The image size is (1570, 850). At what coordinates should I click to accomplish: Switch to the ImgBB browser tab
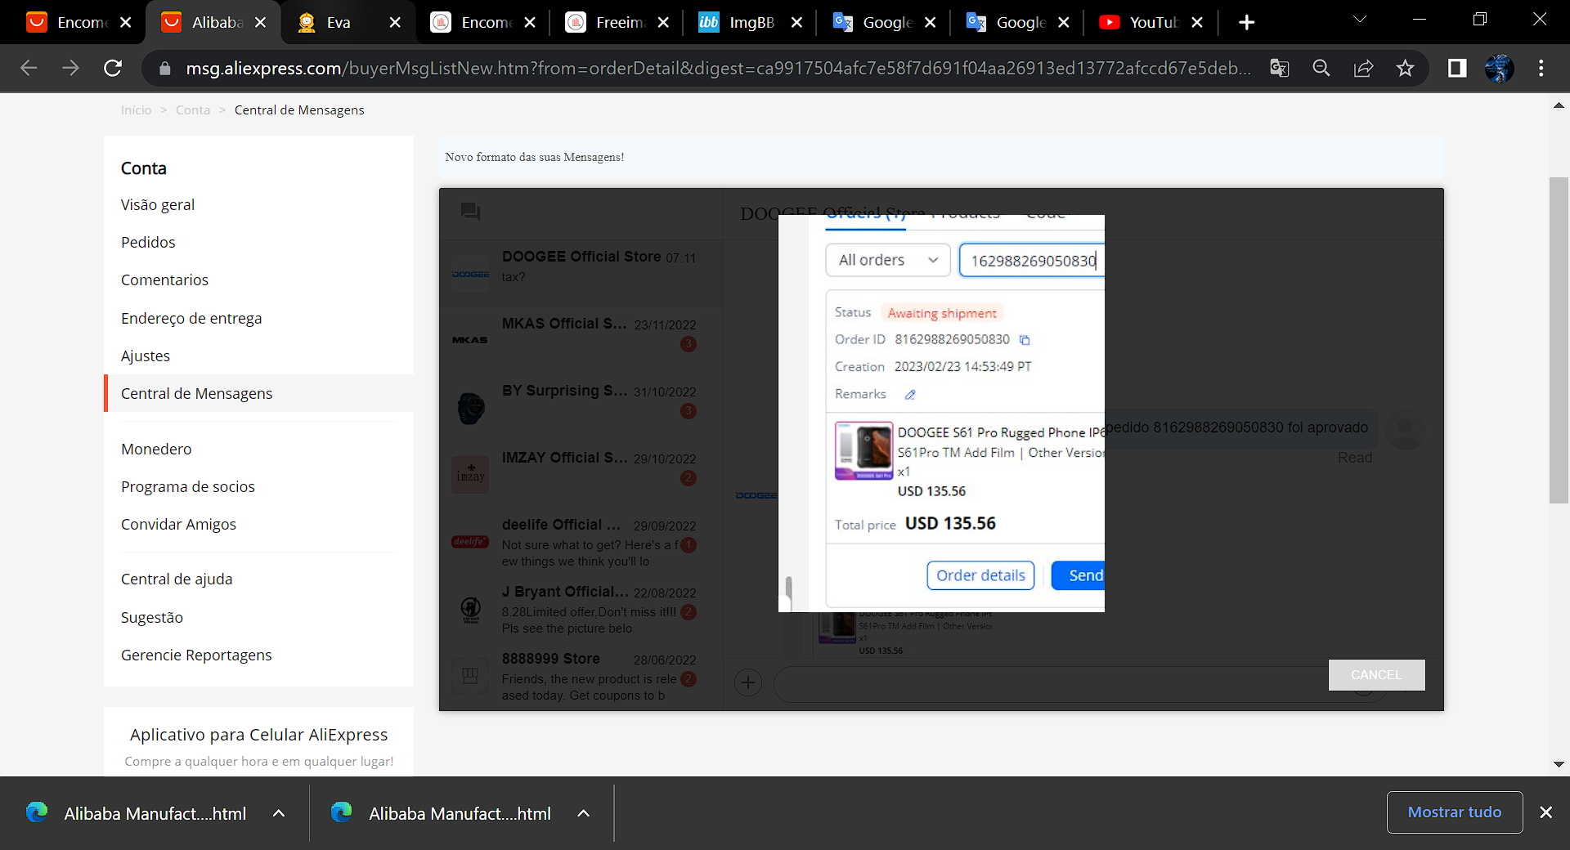[751, 22]
